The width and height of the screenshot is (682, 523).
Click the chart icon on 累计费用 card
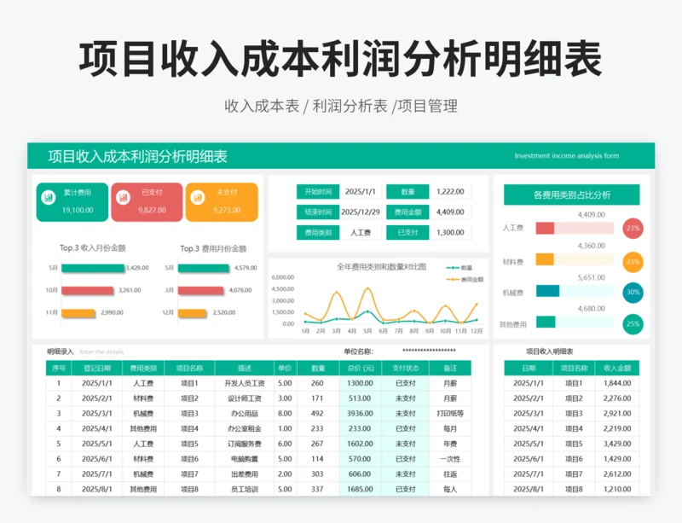[x=49, y=197]
